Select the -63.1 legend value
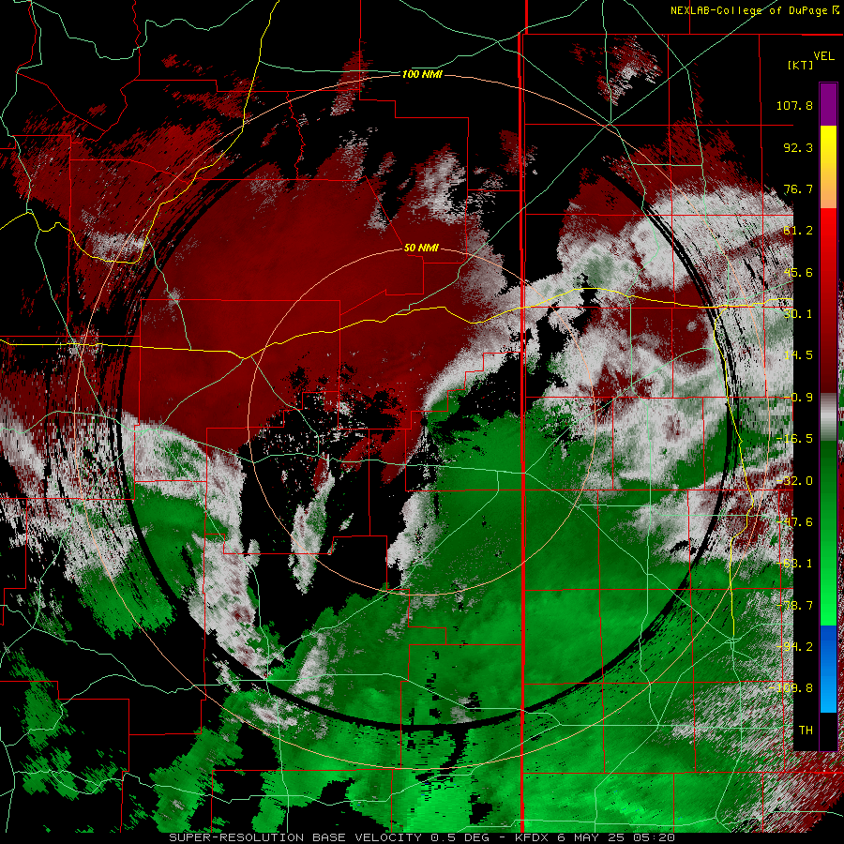Viewport: 844px width, 844px height. (x=794, y=564)
